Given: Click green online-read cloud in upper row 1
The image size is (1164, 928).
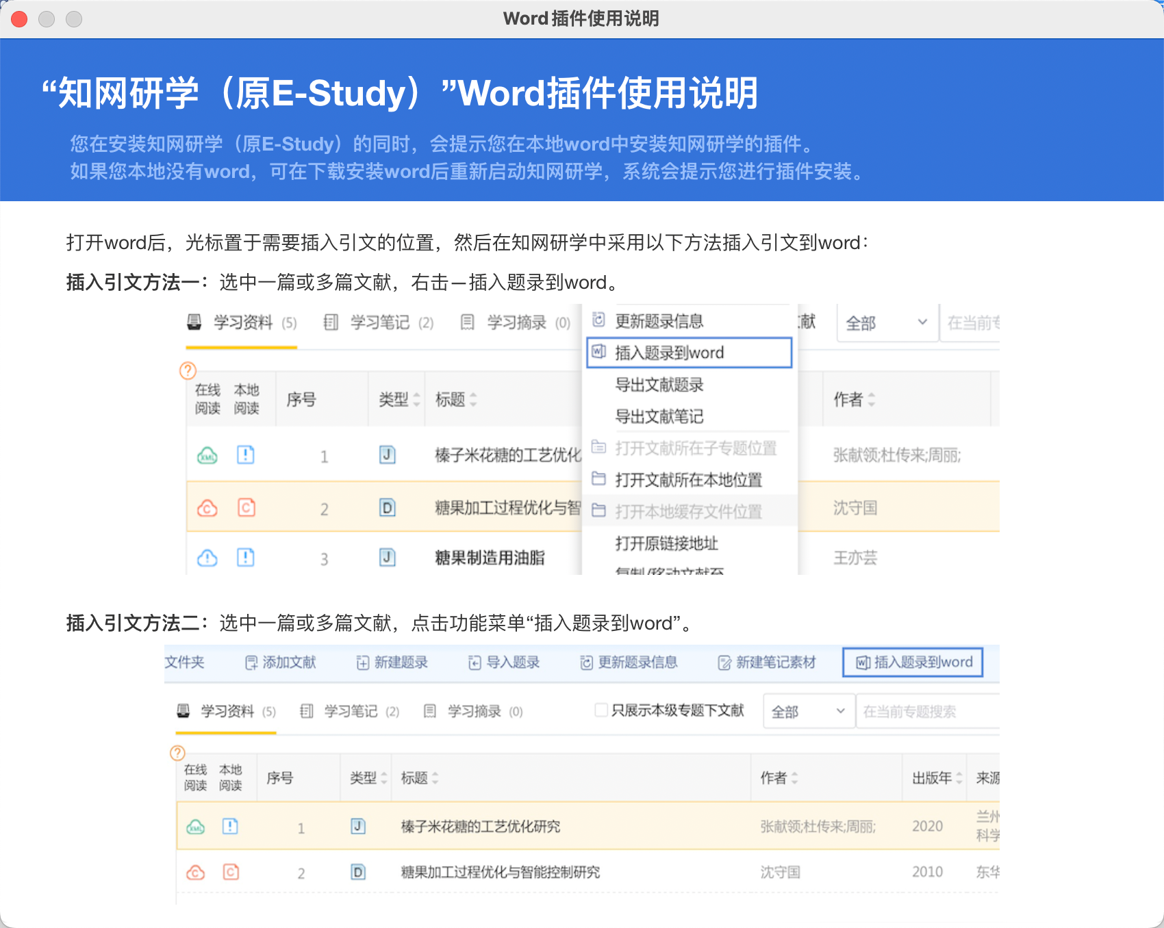Looking at the screenshot, I should [207, 455].
